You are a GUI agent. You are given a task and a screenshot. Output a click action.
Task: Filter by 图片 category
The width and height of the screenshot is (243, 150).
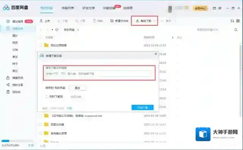coord(15,36)
